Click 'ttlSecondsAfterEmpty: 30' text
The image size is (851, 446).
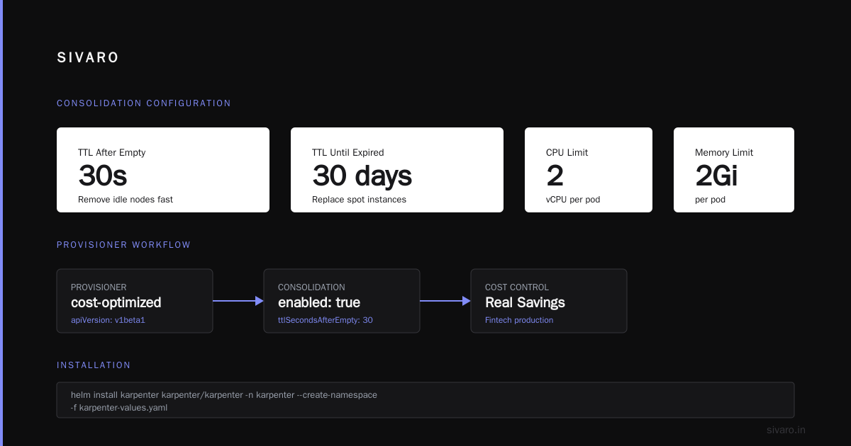pyautogui.click(x=326, y=320)
